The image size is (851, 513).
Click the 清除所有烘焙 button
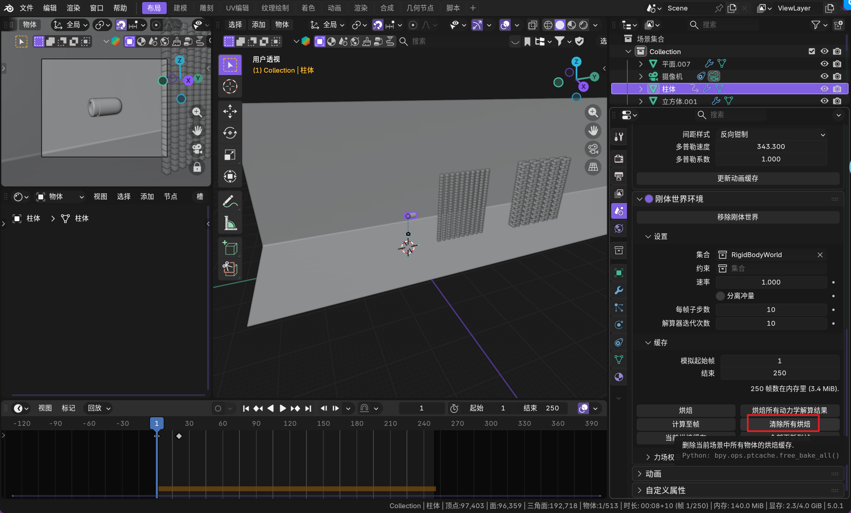pyautogui.click(x=789, y=424)
